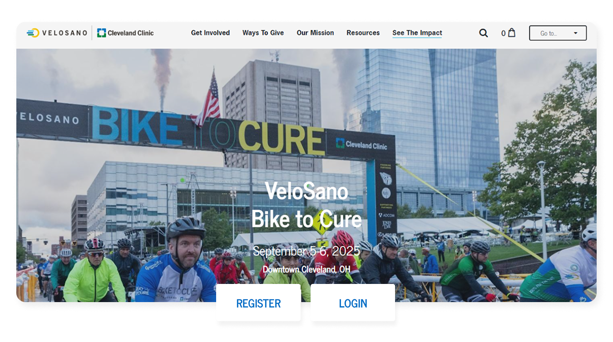Click the VeloSano Bike to Cure headline
Screen dimensions: 613x342
[306, 205]
